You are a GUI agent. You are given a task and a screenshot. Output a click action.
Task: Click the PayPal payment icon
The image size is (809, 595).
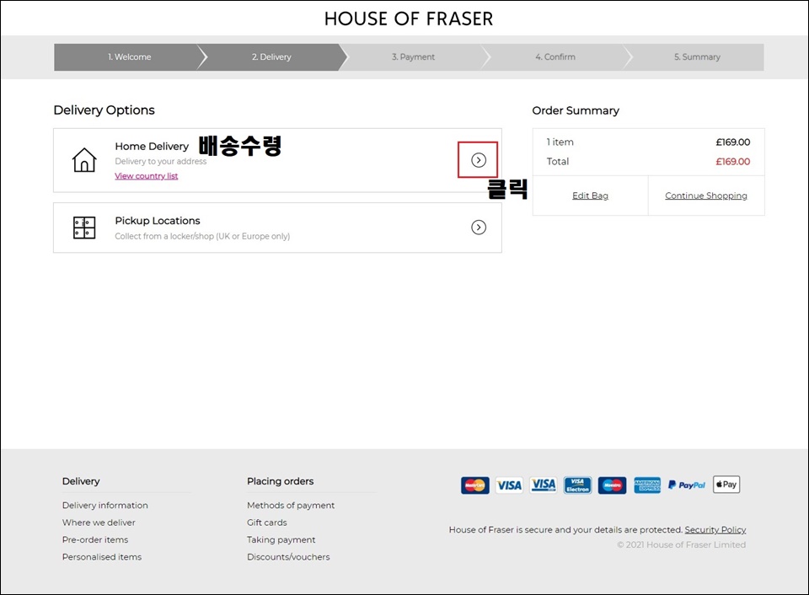click(687, 485)
